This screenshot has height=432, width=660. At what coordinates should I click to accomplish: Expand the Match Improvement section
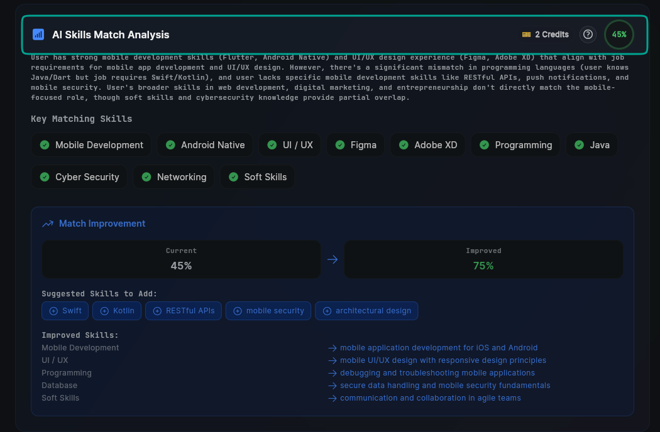[x=102, y=224]
